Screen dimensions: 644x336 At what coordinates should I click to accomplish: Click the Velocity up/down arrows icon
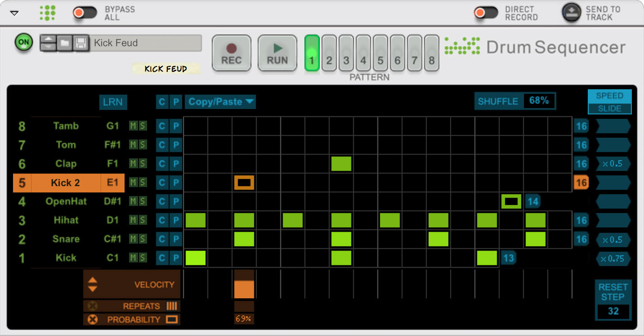pyautogui.click(x=92, y=284)
